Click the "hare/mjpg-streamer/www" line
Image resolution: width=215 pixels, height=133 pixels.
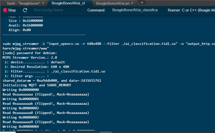(x=26, y=48)
